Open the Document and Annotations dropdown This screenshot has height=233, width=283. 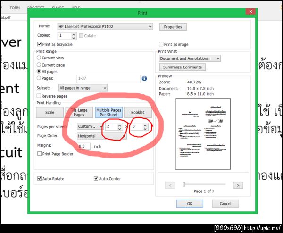(x=190, y=58)
